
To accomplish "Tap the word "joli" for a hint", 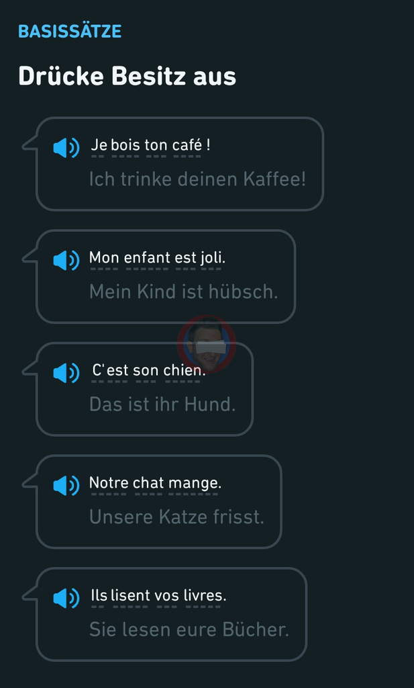I will (211, 258).
